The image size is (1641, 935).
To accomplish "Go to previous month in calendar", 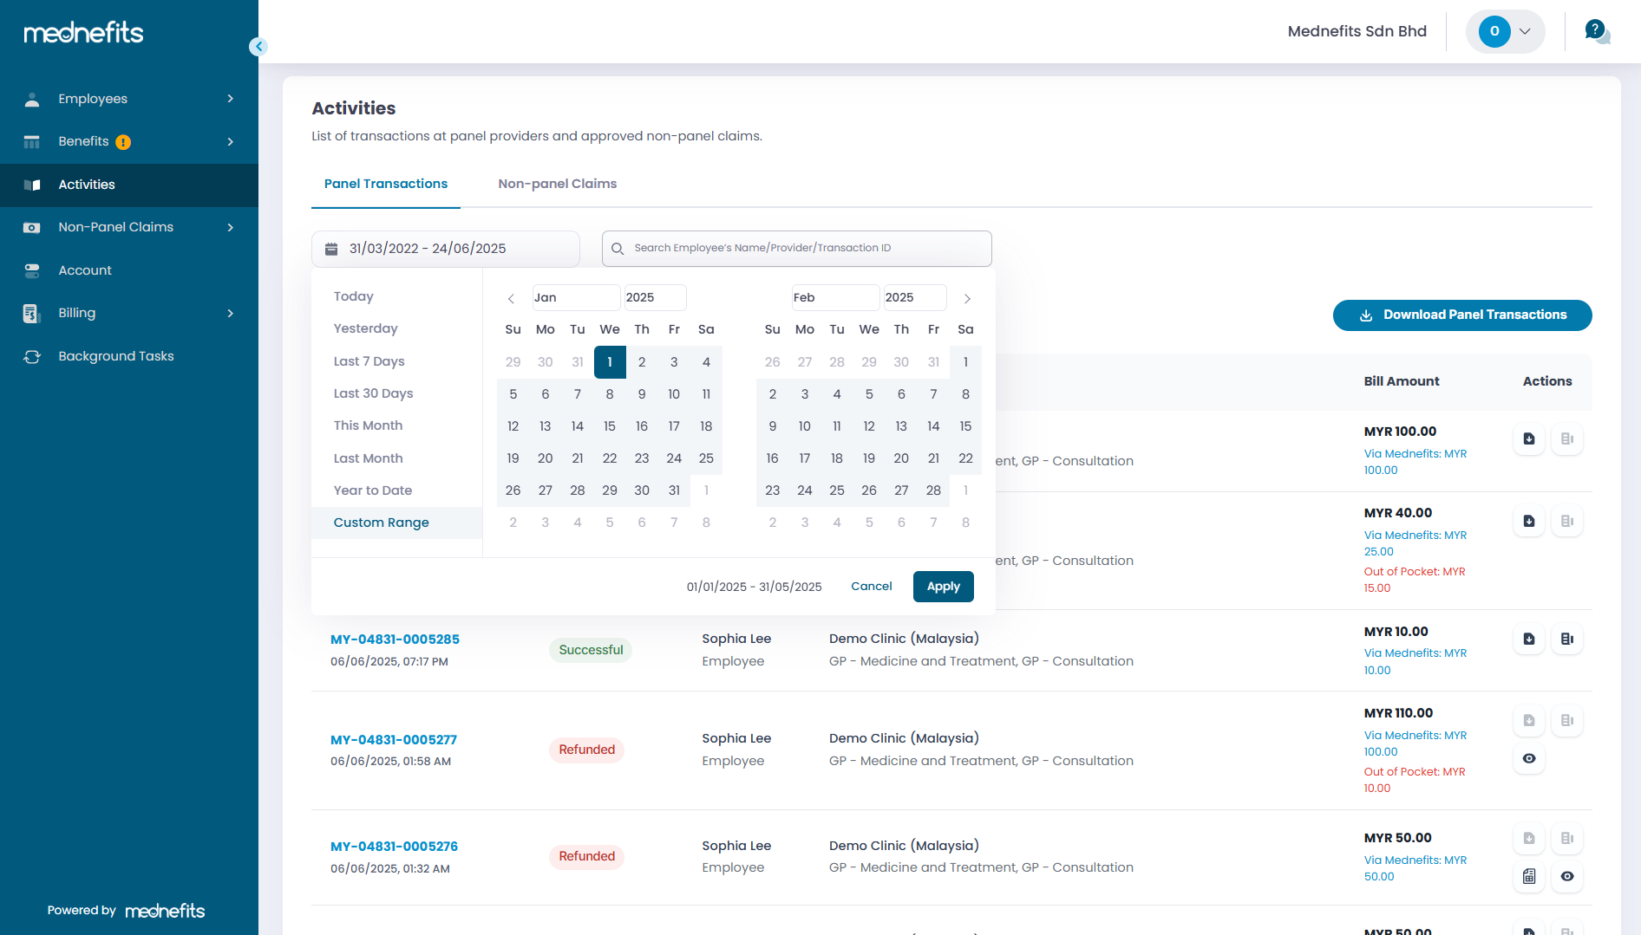I will point(511,298).
